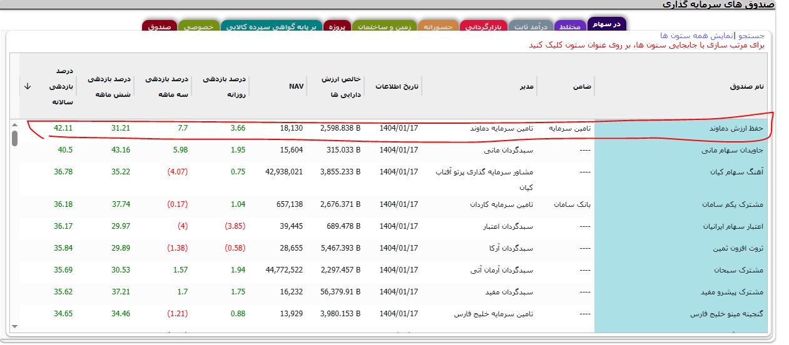This screenshot has height=345, width=789.
Task: Sort by the نام صندوق column header
Action: pyautogui.click(x=747, y=86)
